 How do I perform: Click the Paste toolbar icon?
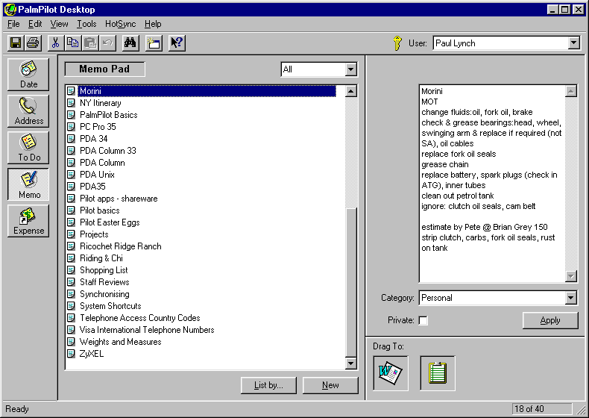tap(90, 43)
